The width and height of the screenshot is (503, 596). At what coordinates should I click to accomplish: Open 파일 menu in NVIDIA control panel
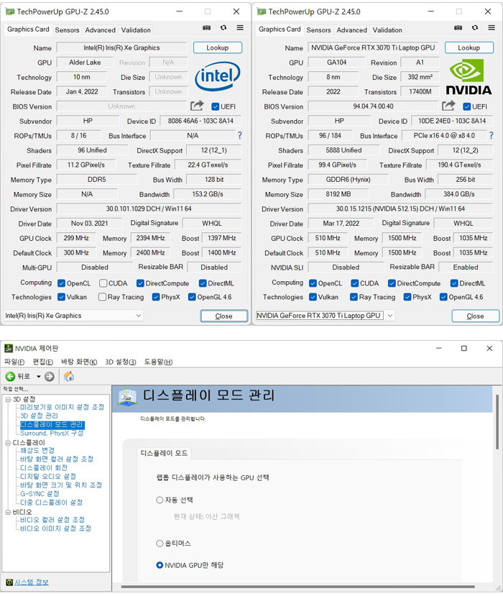pos(14,362)
